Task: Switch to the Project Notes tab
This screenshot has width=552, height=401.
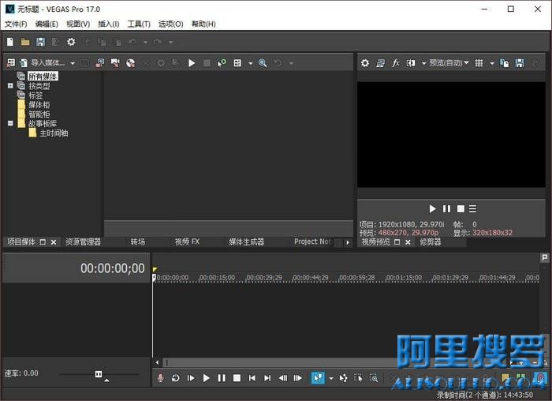Action: point(312,242)
